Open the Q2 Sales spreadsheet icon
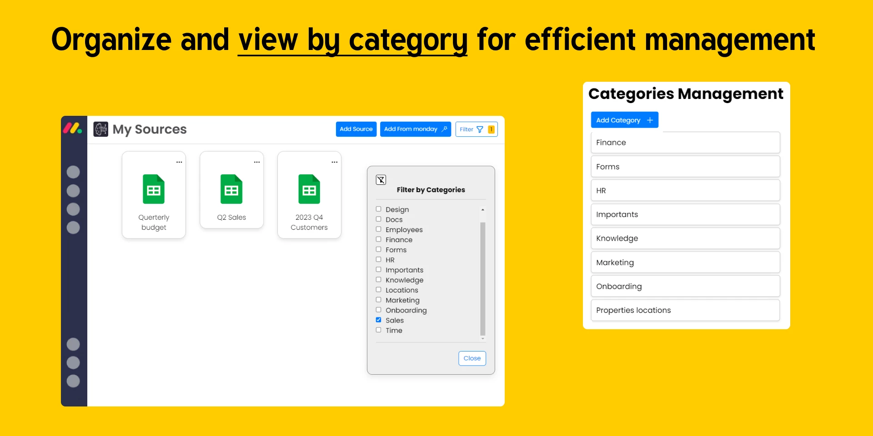This screenshot has height=436, width=873. (231, 189)
